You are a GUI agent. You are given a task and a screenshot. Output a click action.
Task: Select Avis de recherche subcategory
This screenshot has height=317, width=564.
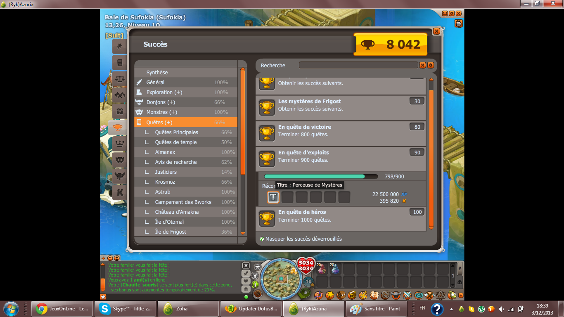[186, 162]
